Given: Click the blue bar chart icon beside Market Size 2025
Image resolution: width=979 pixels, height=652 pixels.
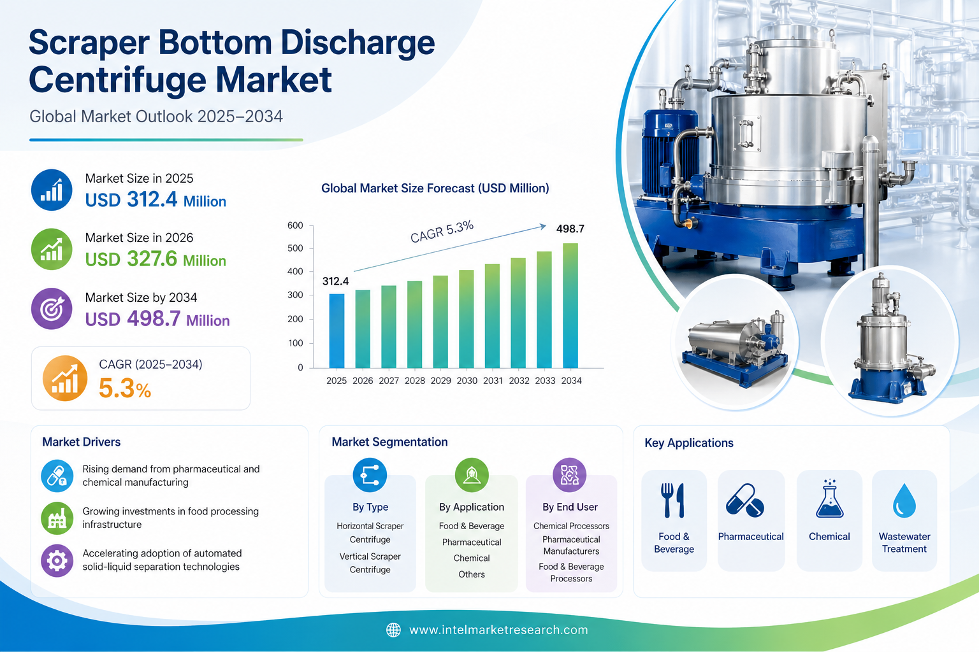Looking at the screenshot, I should [x=52, y=190].
